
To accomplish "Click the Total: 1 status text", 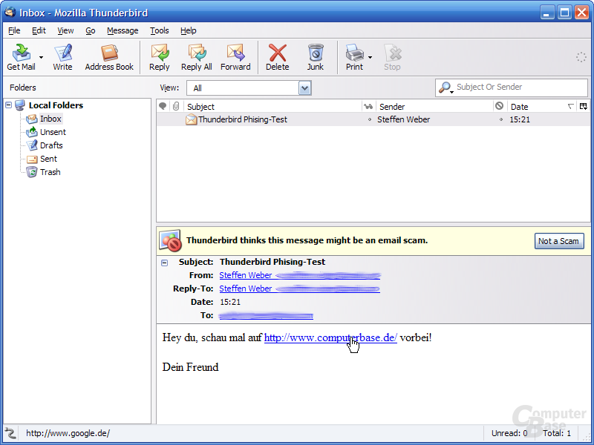I will (x=556, y=433).
